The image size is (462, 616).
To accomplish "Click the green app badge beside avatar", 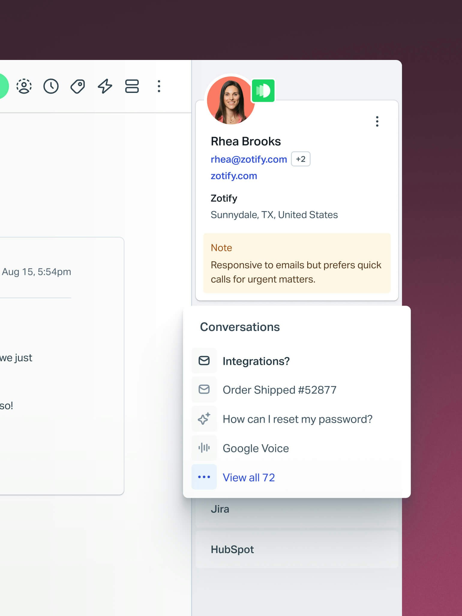I will tap(263, 91).
